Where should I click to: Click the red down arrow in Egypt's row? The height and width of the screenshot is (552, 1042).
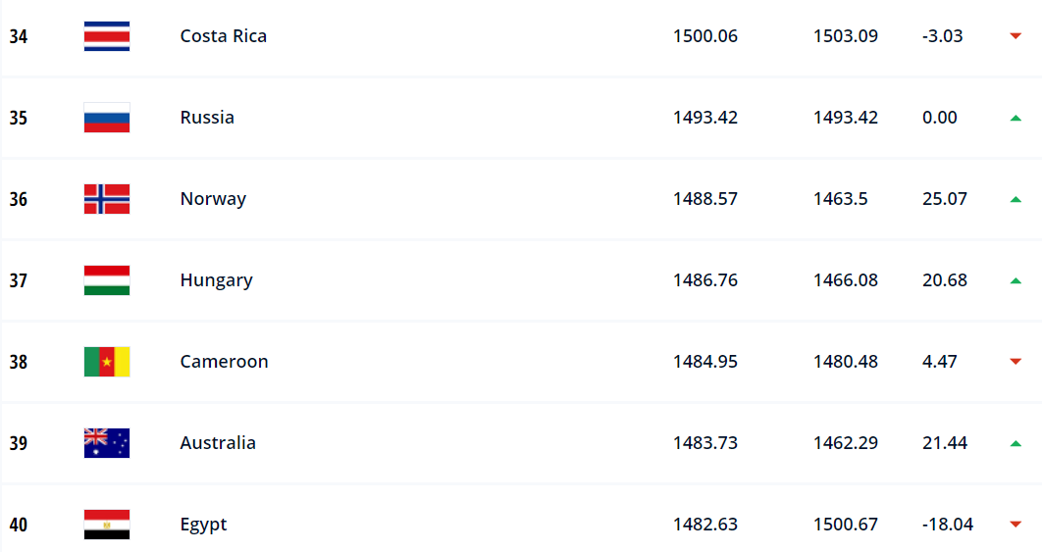tap(1016, 525)
